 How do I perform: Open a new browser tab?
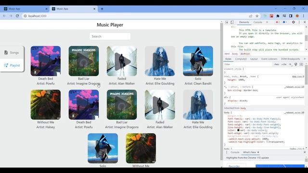(x=102, y=9)
